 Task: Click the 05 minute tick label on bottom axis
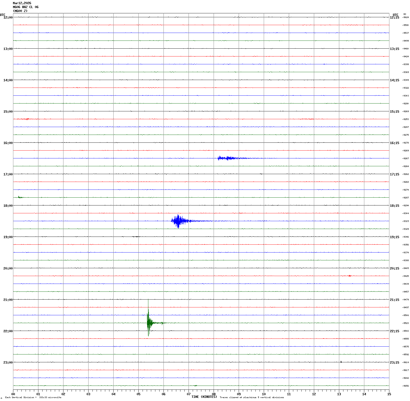pyautogui.click(x=138, y=394)
